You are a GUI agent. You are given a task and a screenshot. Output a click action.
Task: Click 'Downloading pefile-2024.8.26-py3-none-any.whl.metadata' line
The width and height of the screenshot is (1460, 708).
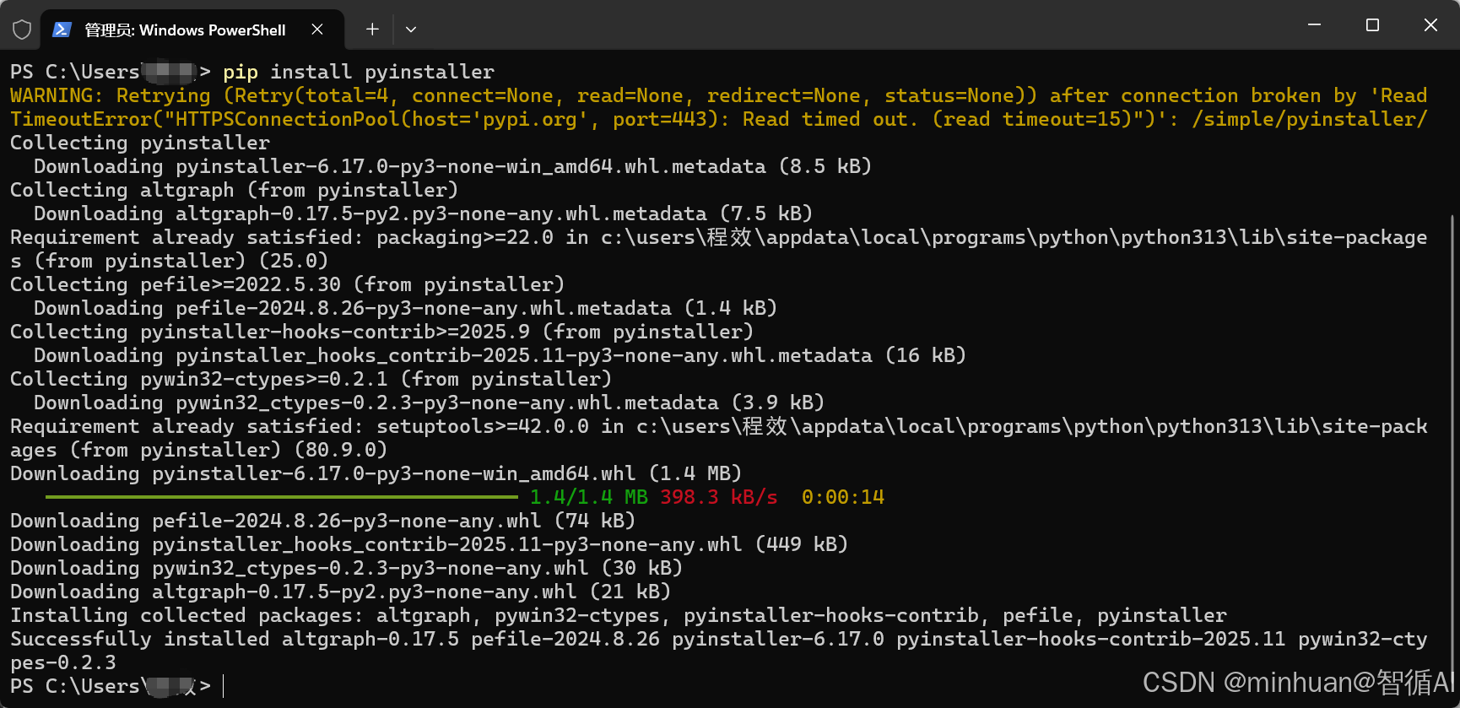tap(405, 308)
